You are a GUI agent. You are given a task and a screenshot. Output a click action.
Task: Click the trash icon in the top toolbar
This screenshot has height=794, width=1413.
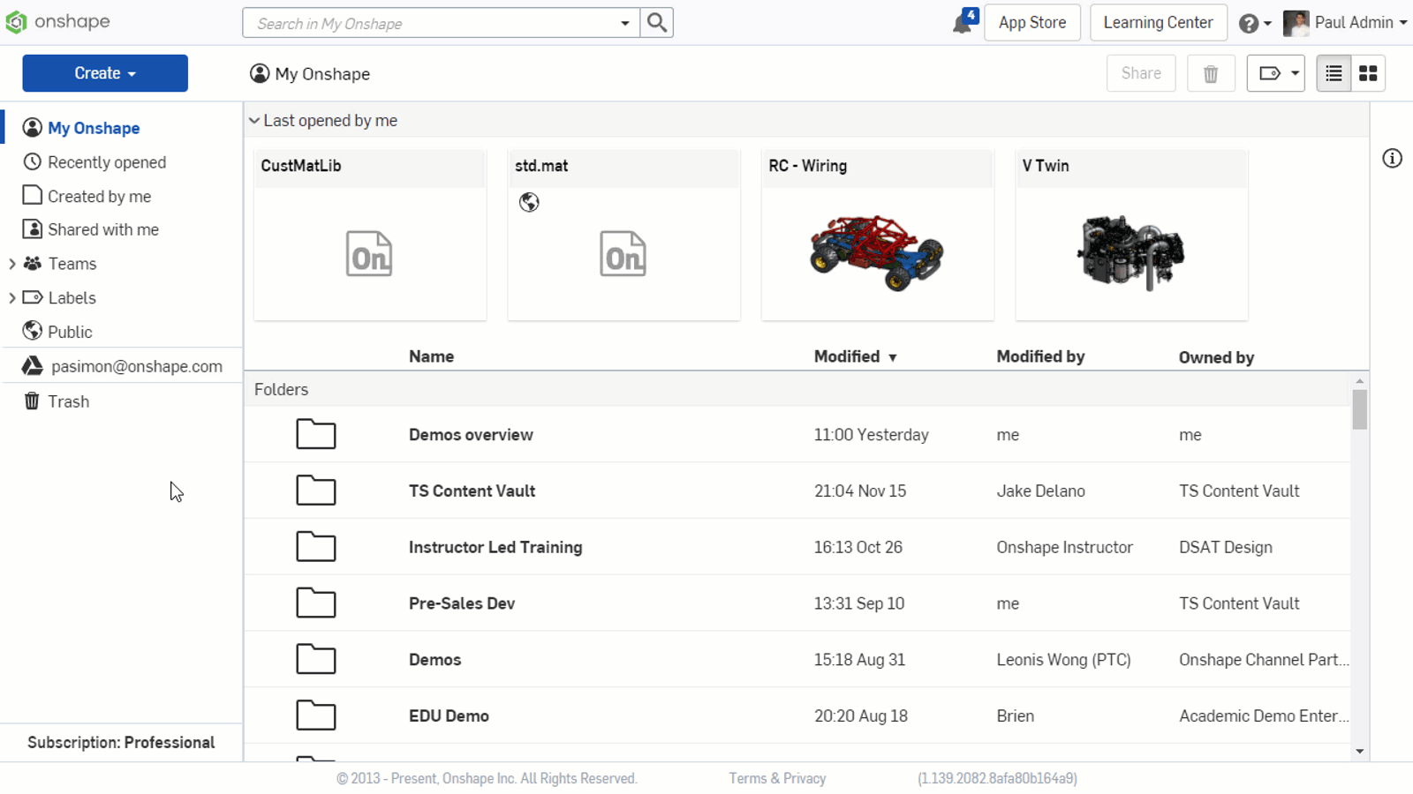tap(1211, 73)
